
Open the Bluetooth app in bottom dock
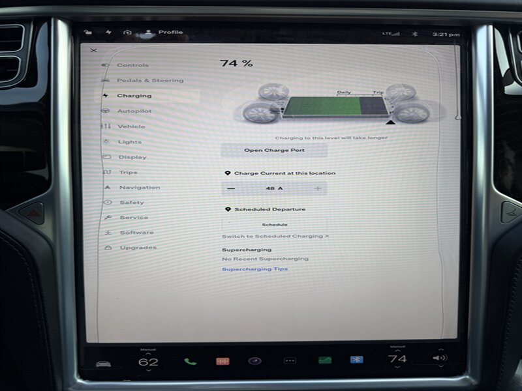[357, 360]
